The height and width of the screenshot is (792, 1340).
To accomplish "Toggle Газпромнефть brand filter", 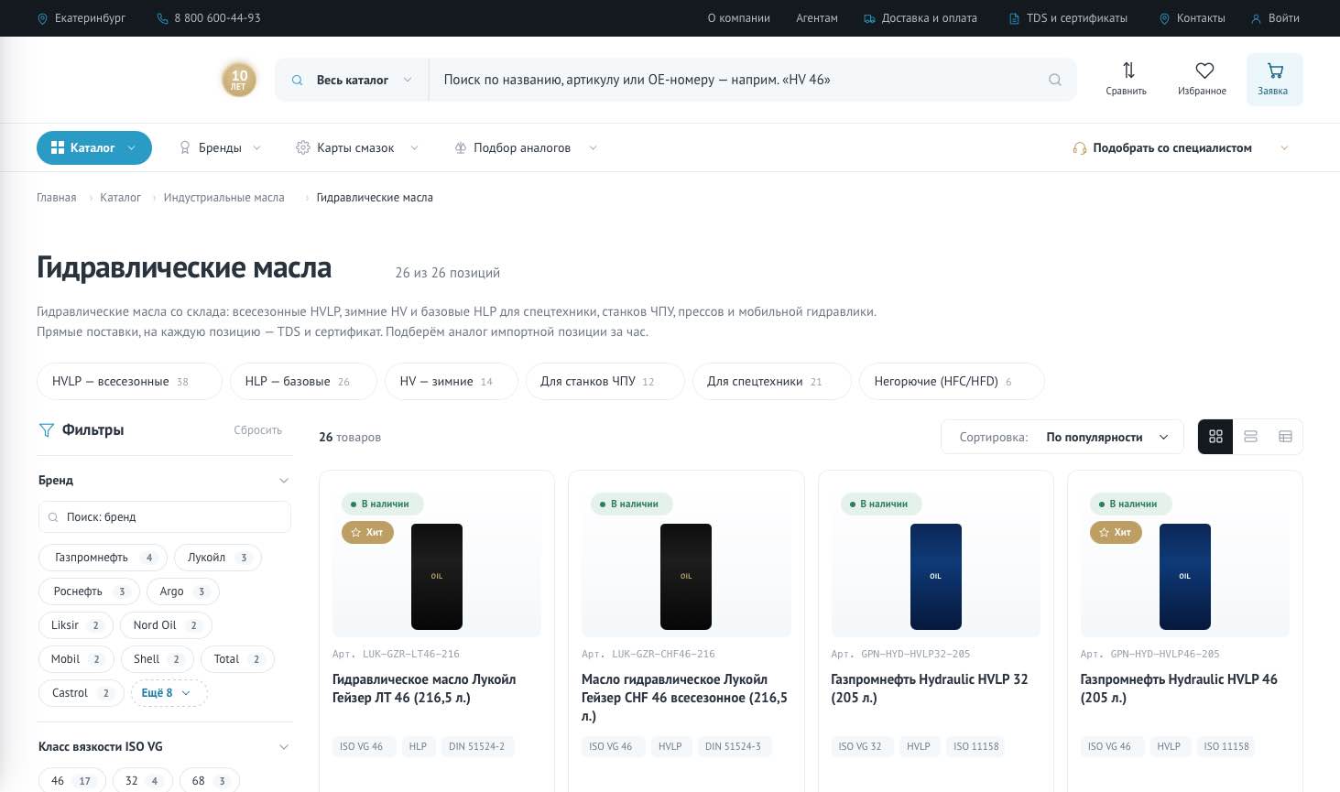I will click(102, 558).
